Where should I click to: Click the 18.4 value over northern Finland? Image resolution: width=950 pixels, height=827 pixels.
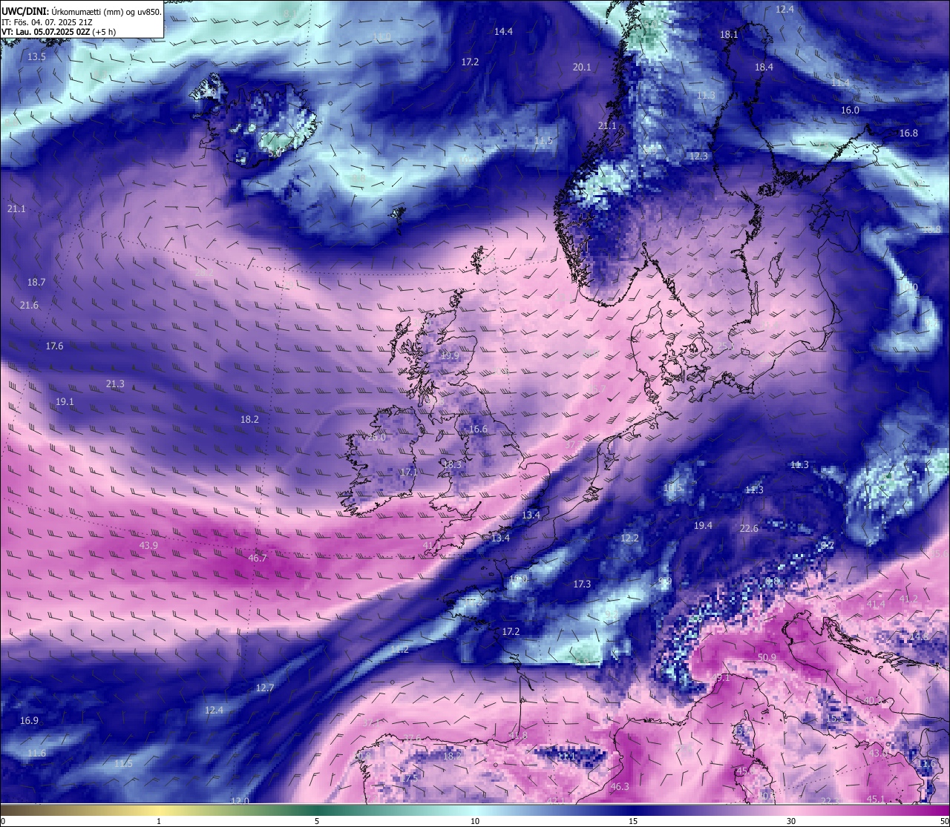pyautogui.click(x=764, y=67)
